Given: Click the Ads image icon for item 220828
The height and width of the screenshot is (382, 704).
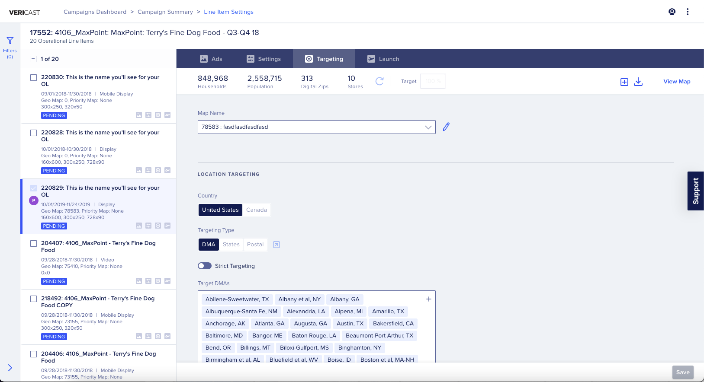Looking at the screenshot, I should [x=139, y=170].
